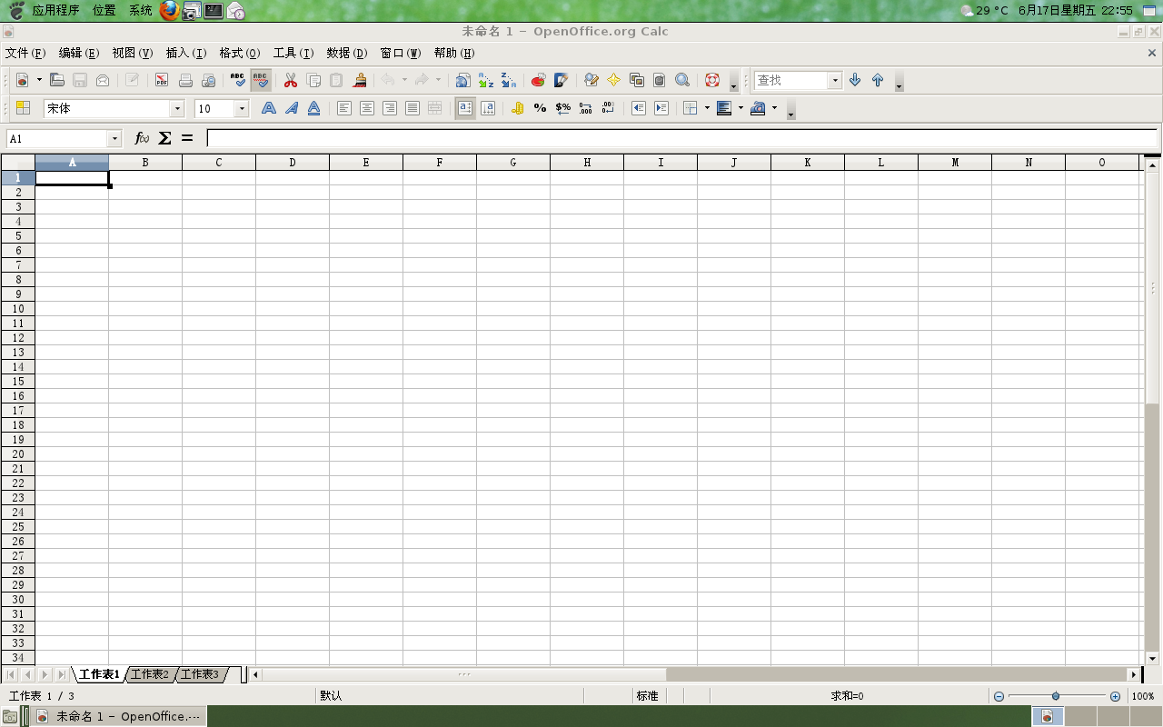Decrease indent icon
The image size is (1163, 727).
(639, 108)
